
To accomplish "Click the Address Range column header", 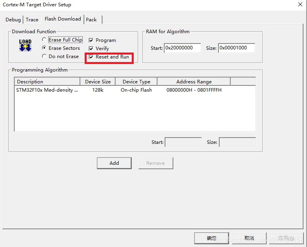I will [194, 81].
